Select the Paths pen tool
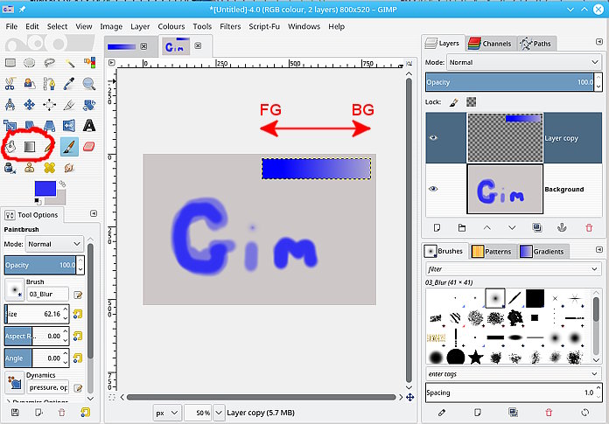The height and width of the screenshot is (424, 609). [x=49, y=83]
